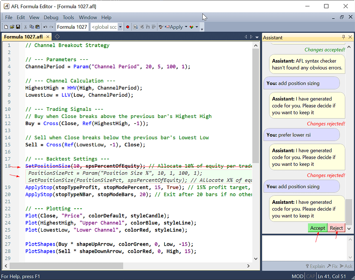Click the Verify syntax checkmark icon

(161, 27)
